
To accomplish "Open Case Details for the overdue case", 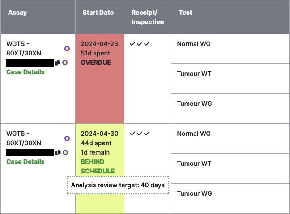I will point(26,72).
